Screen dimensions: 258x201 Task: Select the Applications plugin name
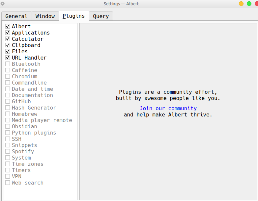pos(31,33)
